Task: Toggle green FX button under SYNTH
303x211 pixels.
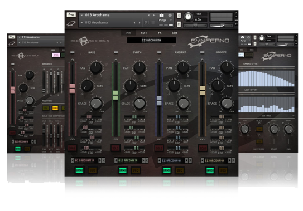Action: tap(123, 170)
